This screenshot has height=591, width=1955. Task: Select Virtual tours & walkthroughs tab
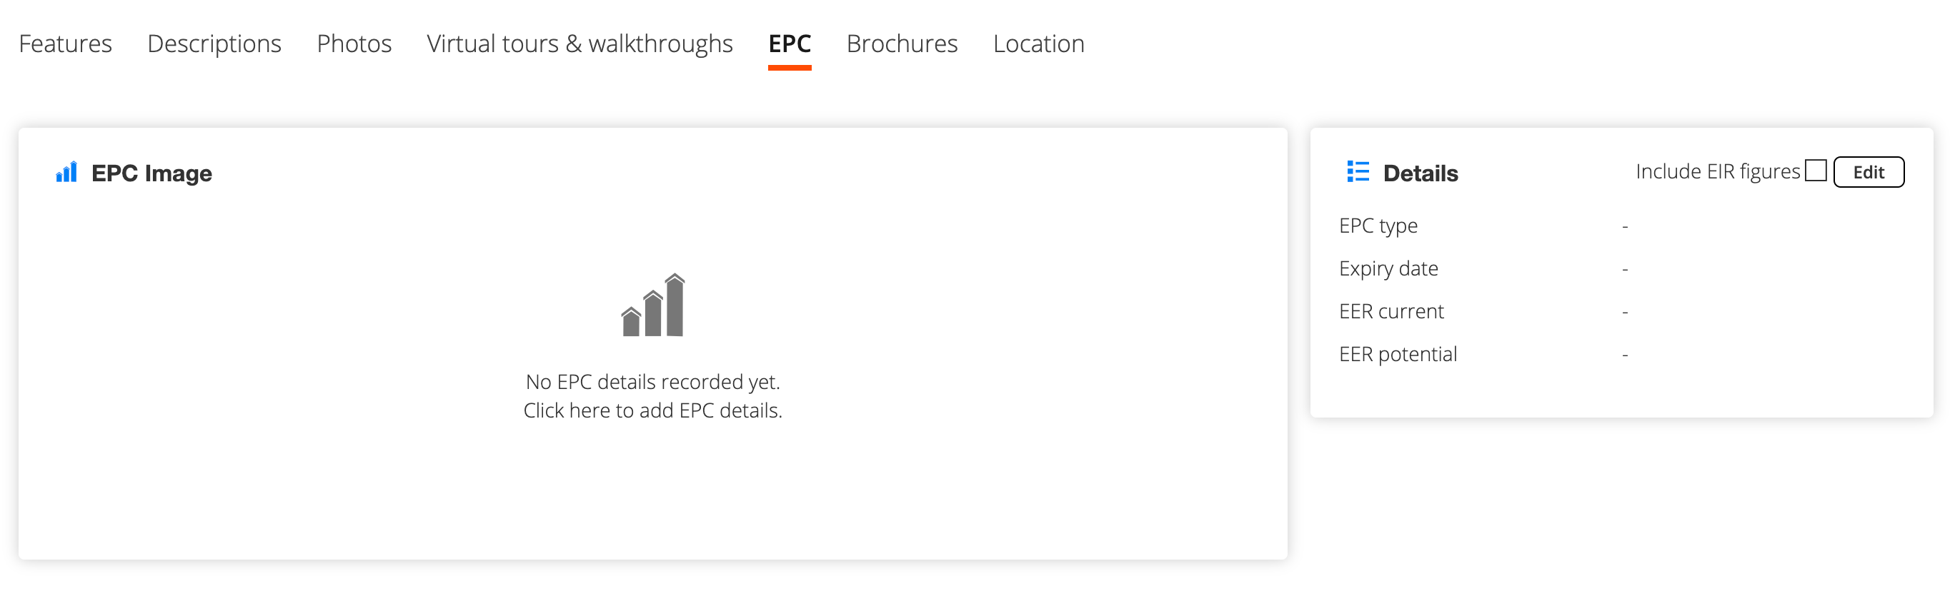(579, 44)
